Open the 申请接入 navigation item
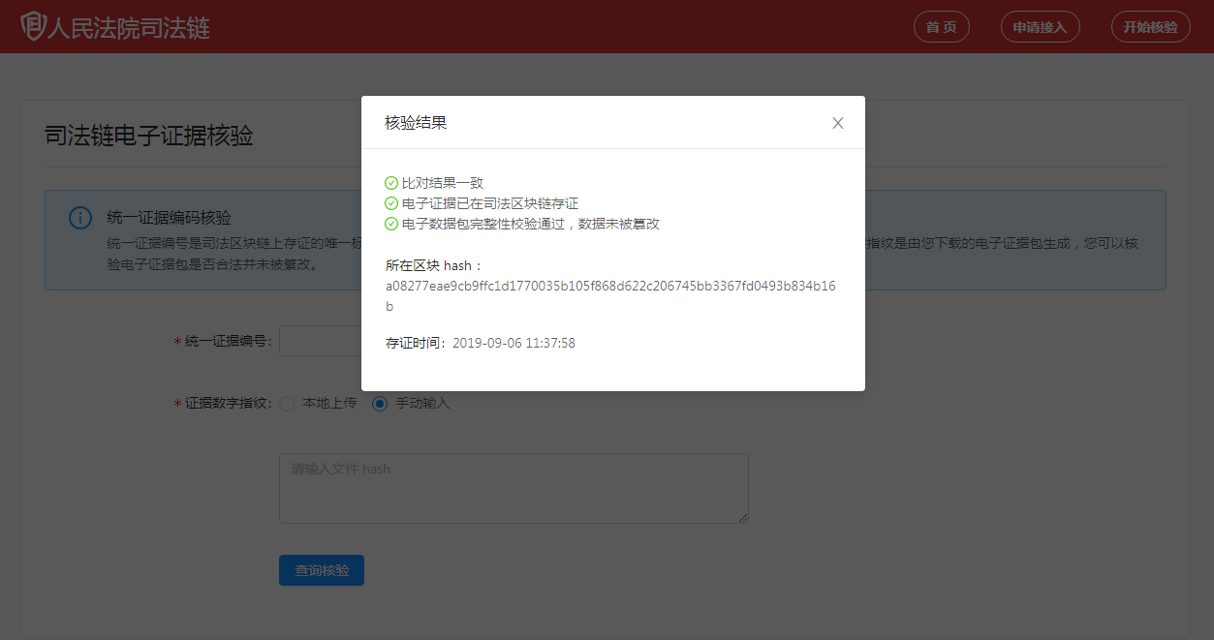Image resolution: width=1214 pixels, height=640 pixels. [1040, 26]
